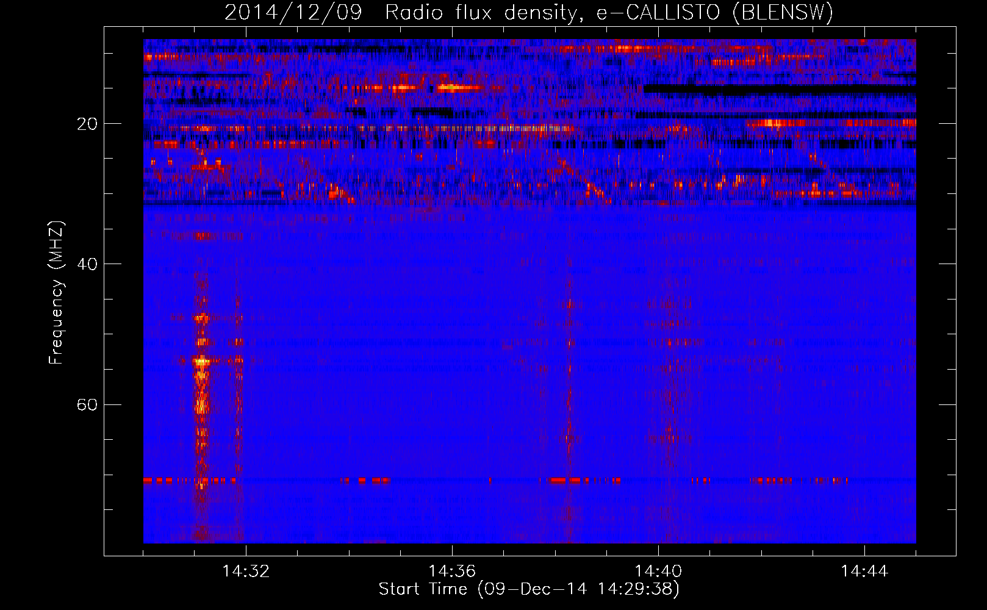Click the 14:44 time tick label
Image resolution: width=987 pixels, height=610 pixels.
[x=864, y=572]
